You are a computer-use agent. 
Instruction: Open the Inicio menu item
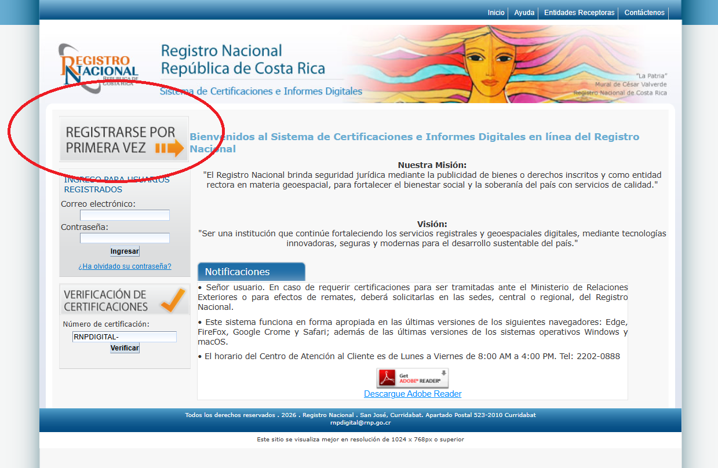pyautogui.click(x=496, y=13)
